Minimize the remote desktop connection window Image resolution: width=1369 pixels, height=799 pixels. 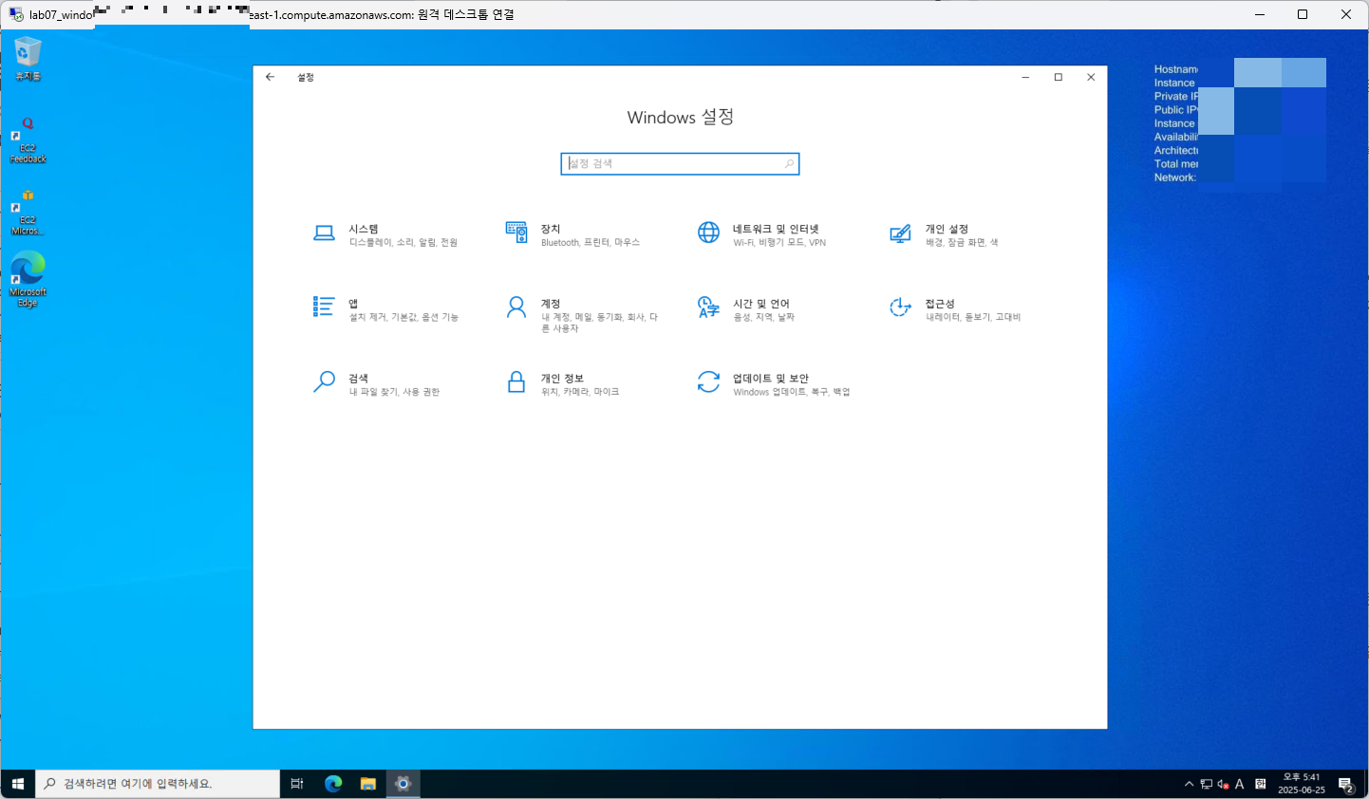point(1260,14)
